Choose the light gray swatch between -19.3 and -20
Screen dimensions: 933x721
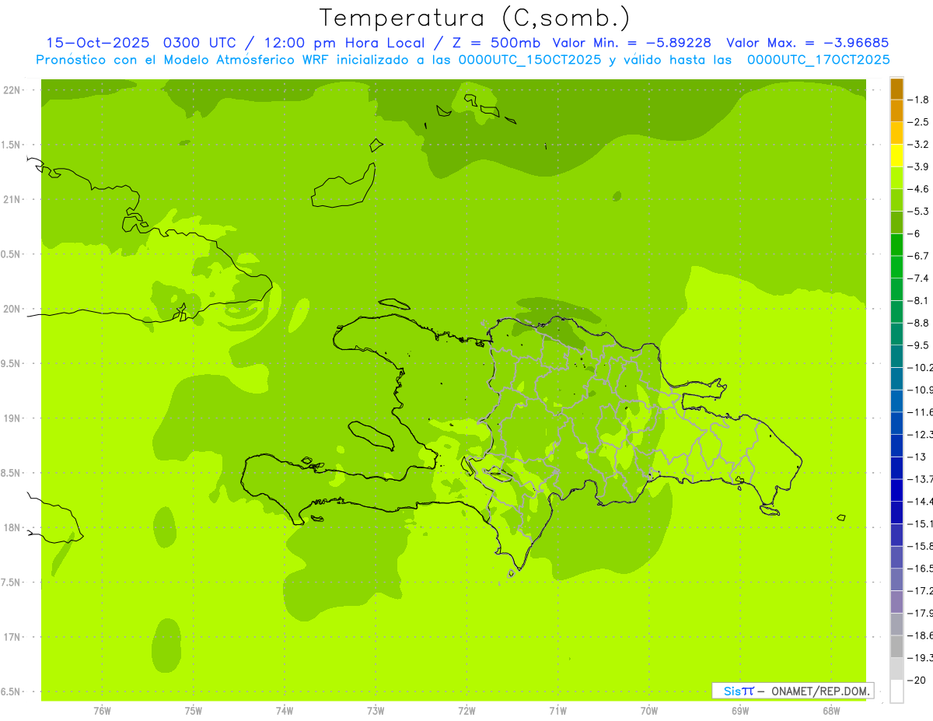896,669
